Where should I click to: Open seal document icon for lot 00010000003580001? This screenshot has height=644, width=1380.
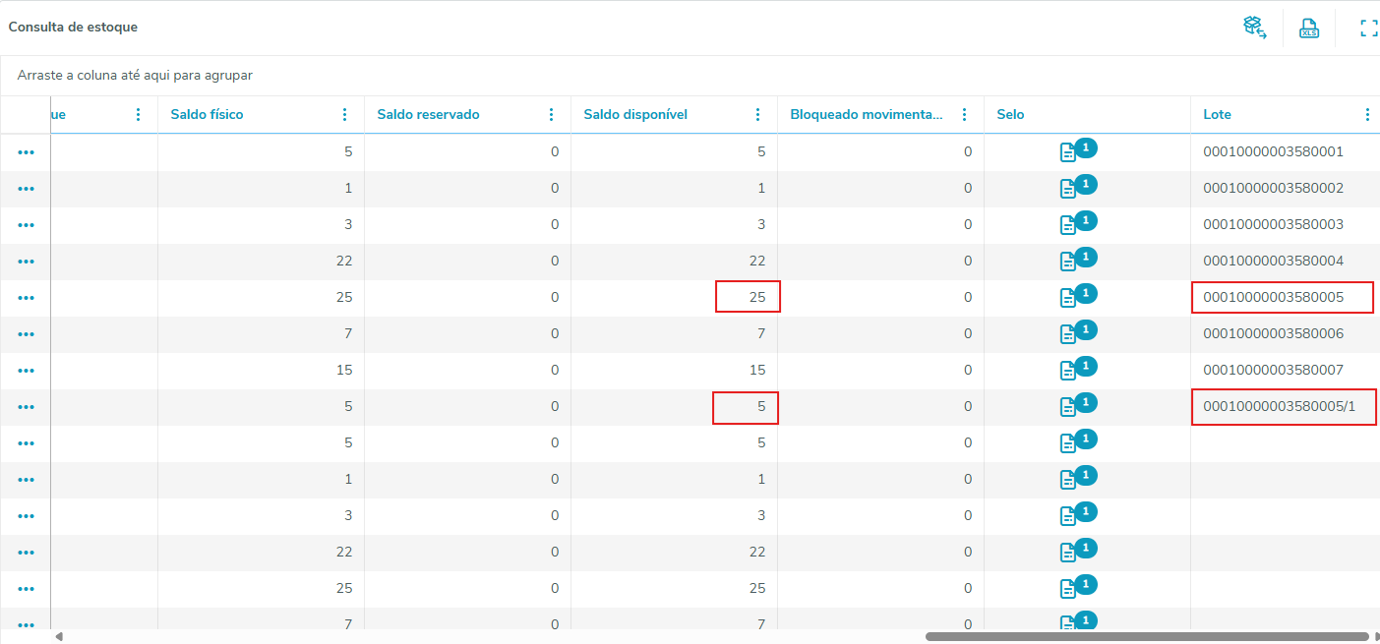coord(1068,152)
